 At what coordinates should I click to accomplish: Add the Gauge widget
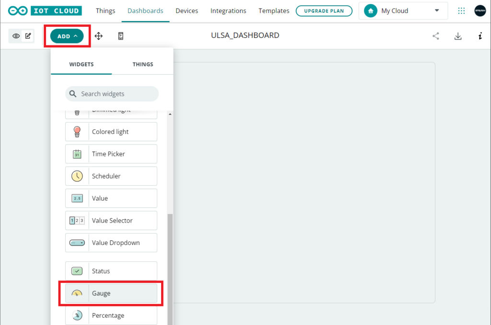[111, 293]
